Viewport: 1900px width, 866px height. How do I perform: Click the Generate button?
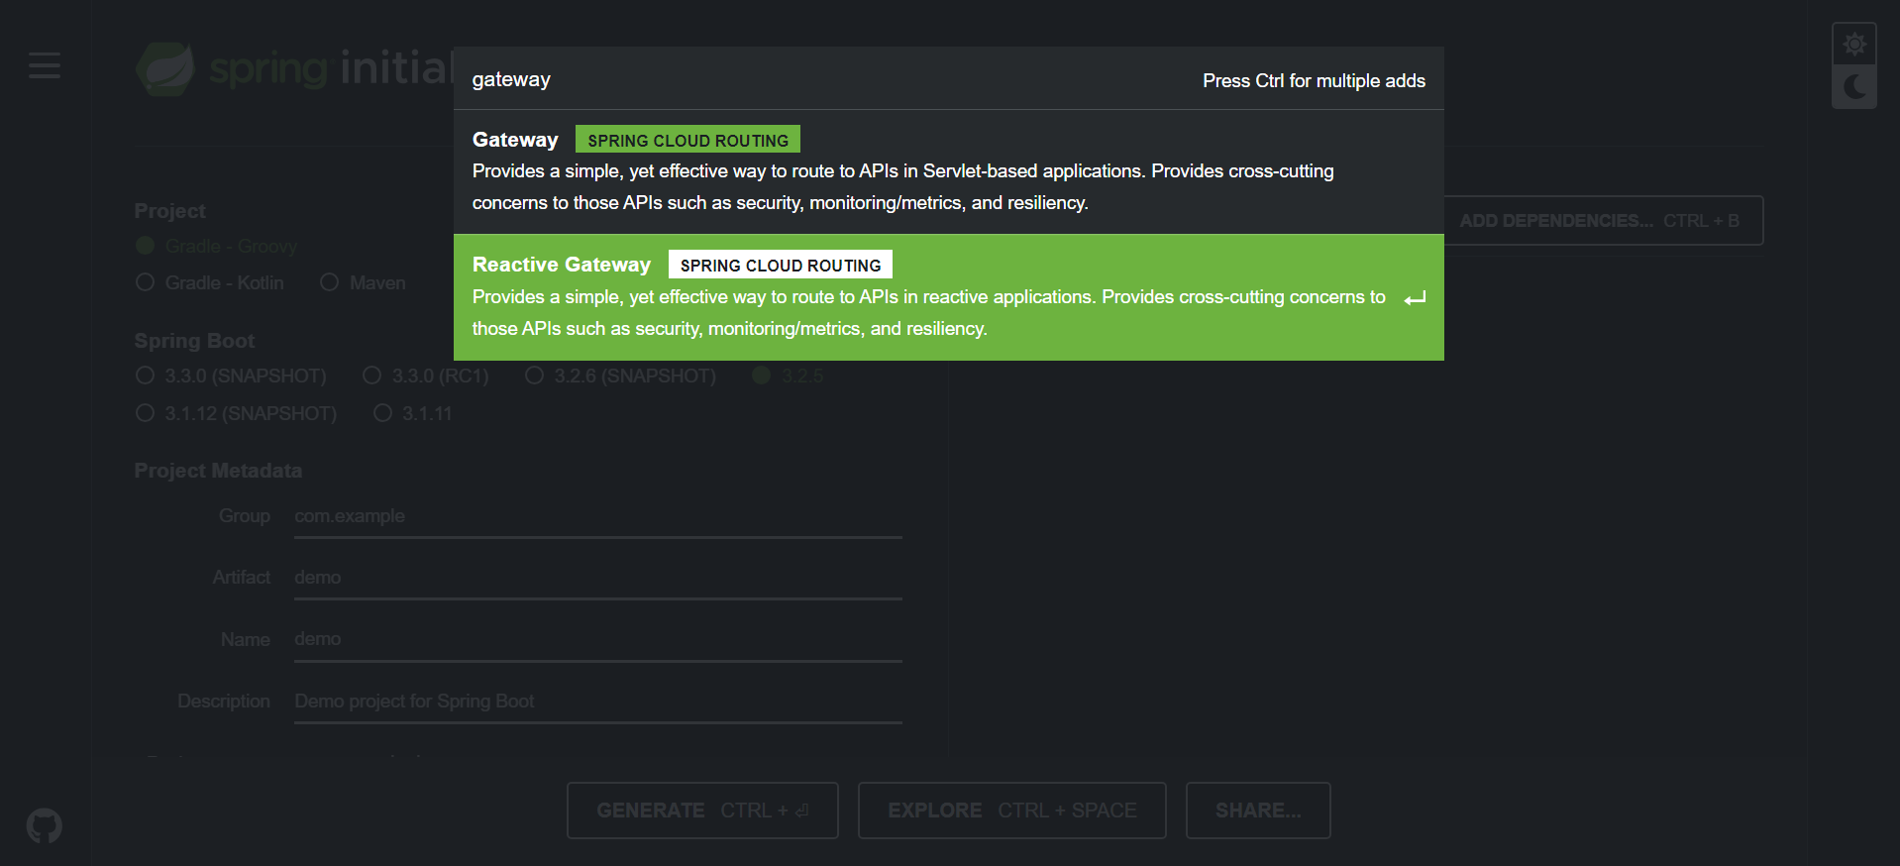pos(702,811)
